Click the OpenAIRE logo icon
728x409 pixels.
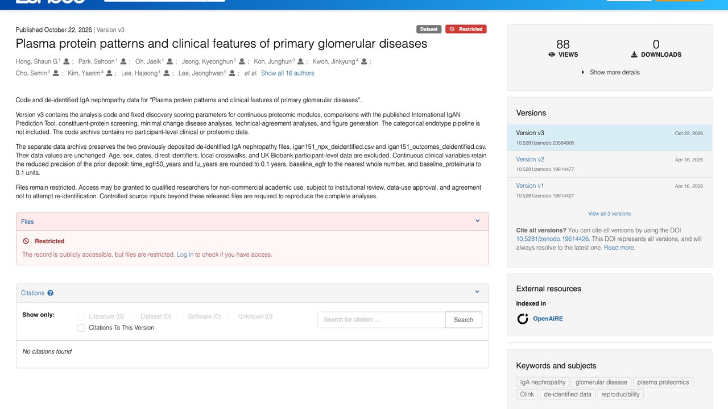(x=523, y=319)
